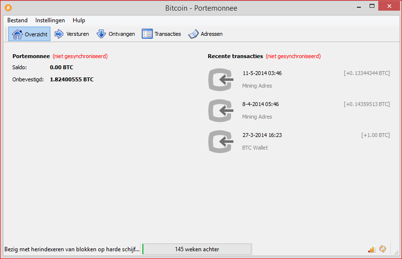Open the Hulp menu

pyautogui.click(x=79, y=20)
